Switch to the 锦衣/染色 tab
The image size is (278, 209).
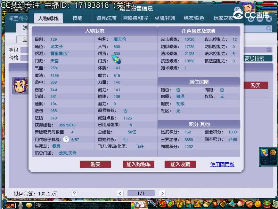pyautogui.click(x=194, y=18)
